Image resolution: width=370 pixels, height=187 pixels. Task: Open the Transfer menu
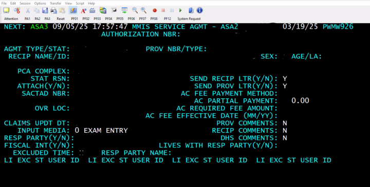coord(55,3)
